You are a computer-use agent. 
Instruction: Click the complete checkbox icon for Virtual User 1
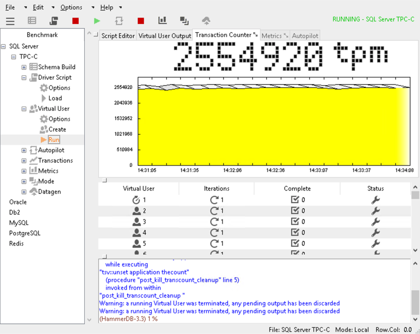[295, 200]
